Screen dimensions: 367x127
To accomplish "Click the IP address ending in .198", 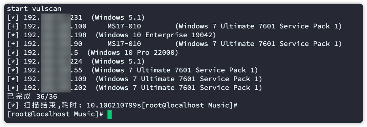I will point(55,35).
